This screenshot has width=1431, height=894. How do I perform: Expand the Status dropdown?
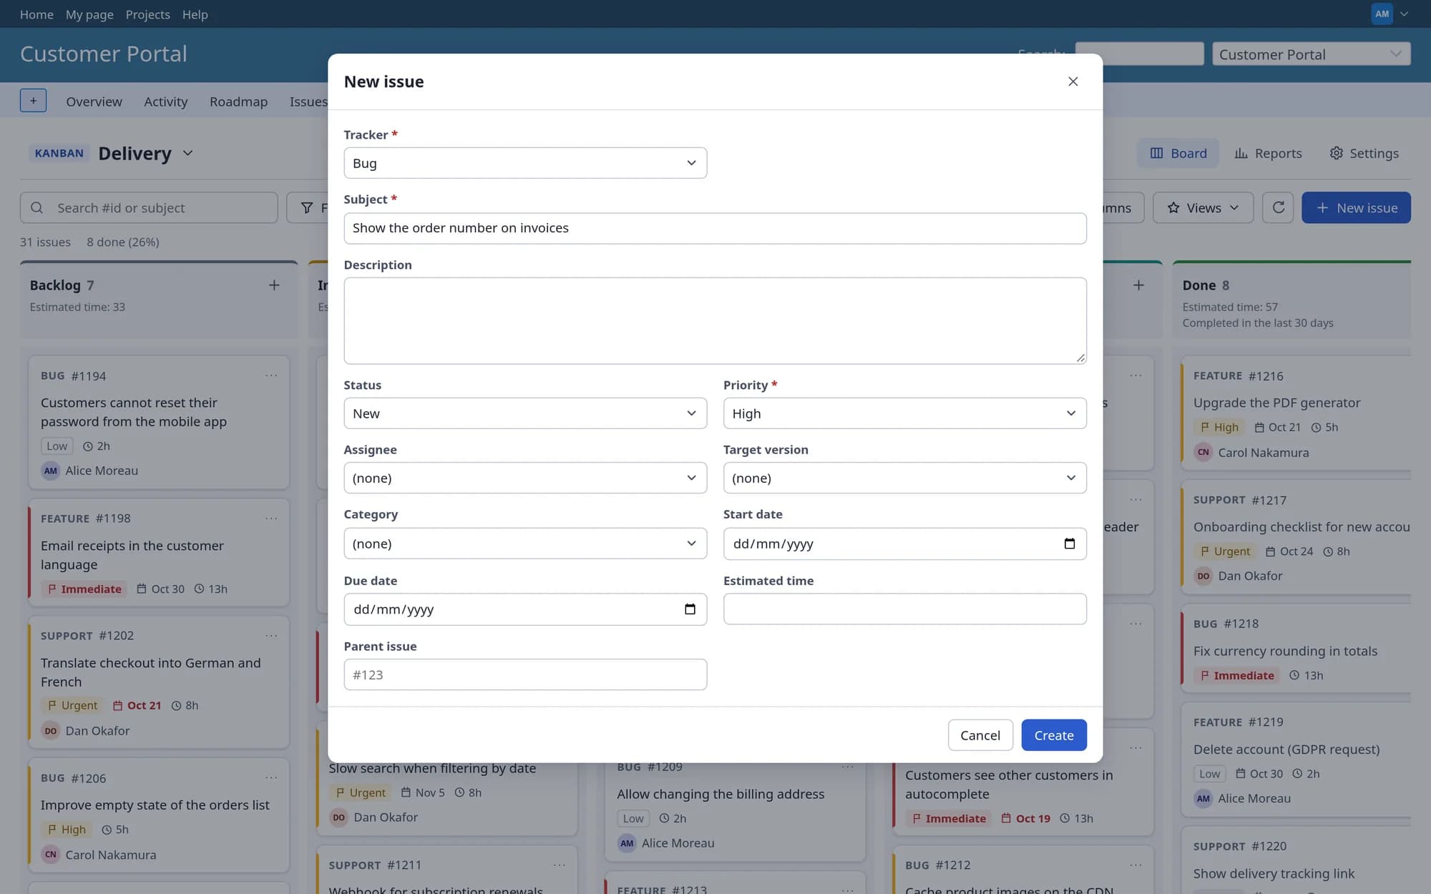525,413
